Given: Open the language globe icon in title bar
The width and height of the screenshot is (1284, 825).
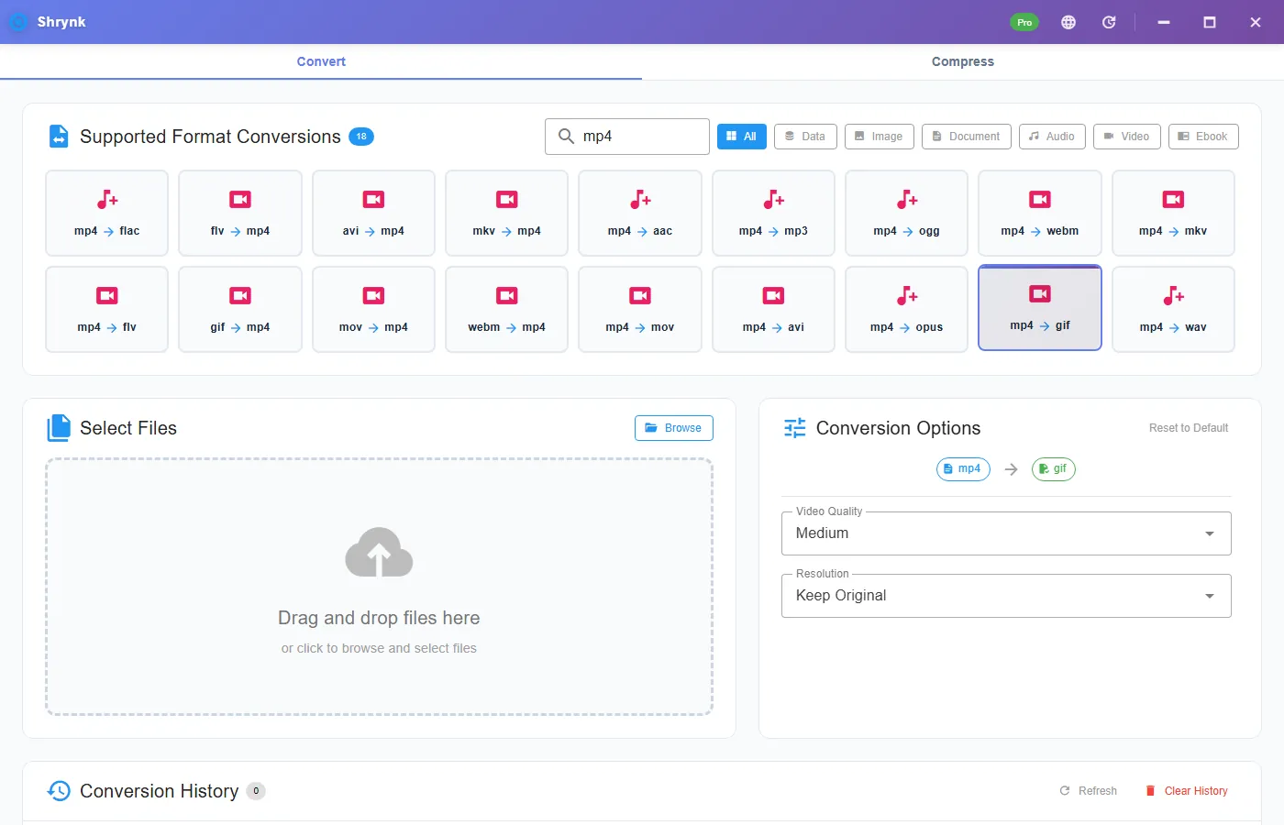Looking at the screenshot, I should point(1068,22).
